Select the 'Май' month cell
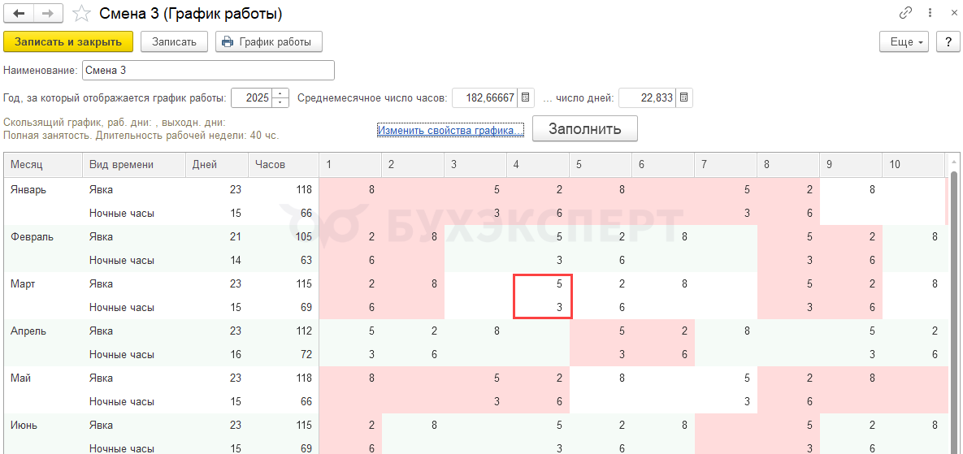The height and width of the screenshot is (454, 963). coord(44,378)
